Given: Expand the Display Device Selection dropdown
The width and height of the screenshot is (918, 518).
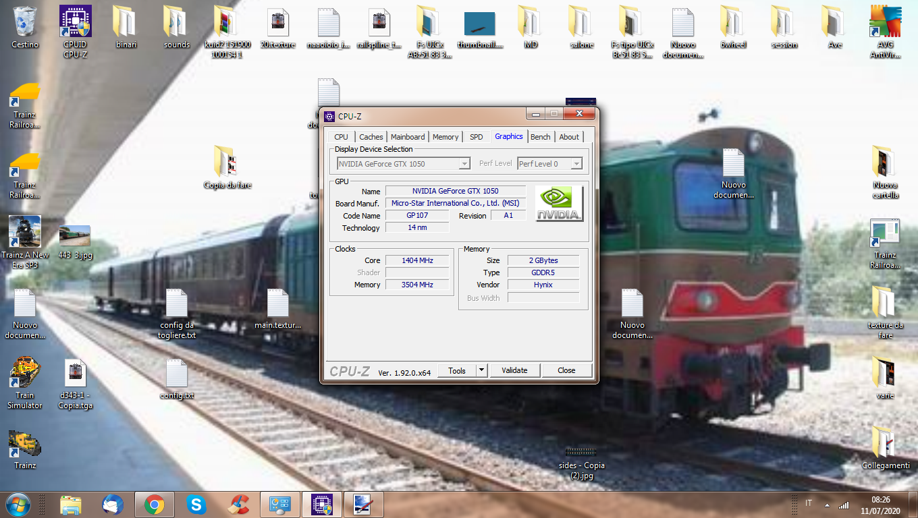Looking at the screenshot, I should click(x=464, y=164).
